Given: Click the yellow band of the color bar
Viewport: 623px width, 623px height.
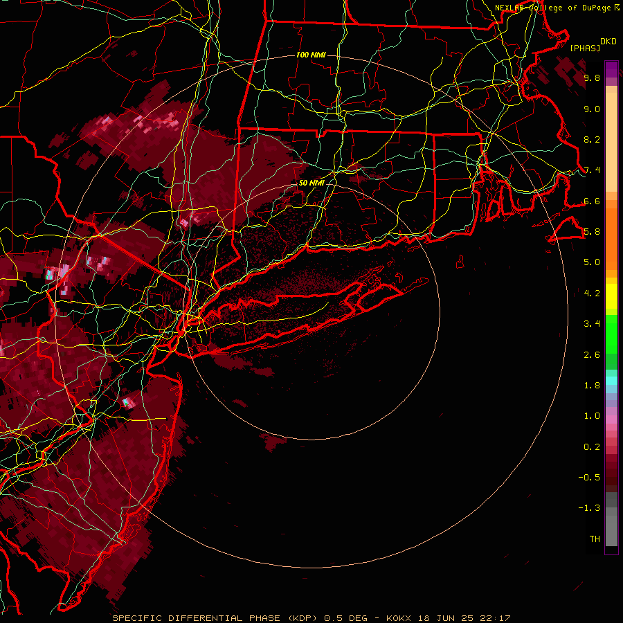Looking at the screenshot, I should click(611, 296).
